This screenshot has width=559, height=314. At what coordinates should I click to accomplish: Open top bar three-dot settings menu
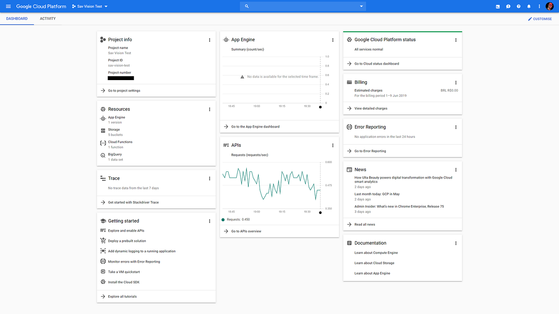[x=539, y=6]
